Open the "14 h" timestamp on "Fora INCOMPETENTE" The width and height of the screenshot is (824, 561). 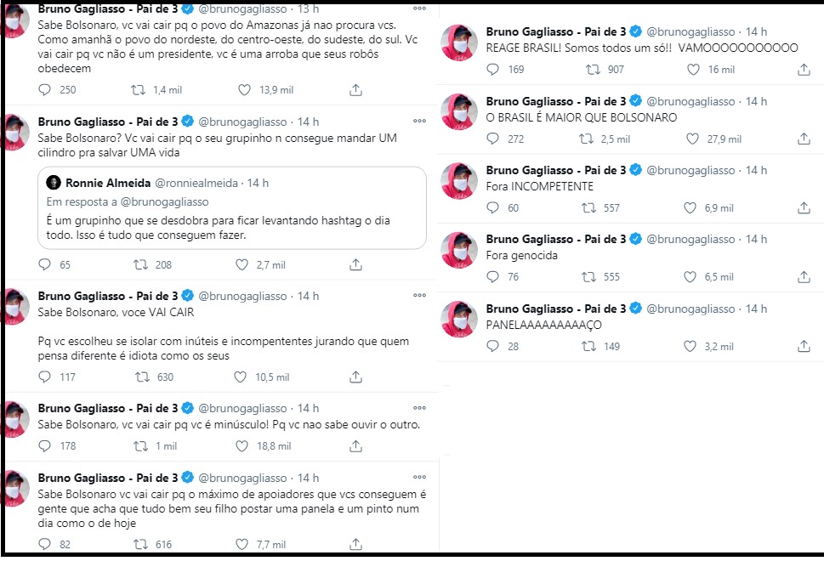pyautogui.click(x=756, y=170)
